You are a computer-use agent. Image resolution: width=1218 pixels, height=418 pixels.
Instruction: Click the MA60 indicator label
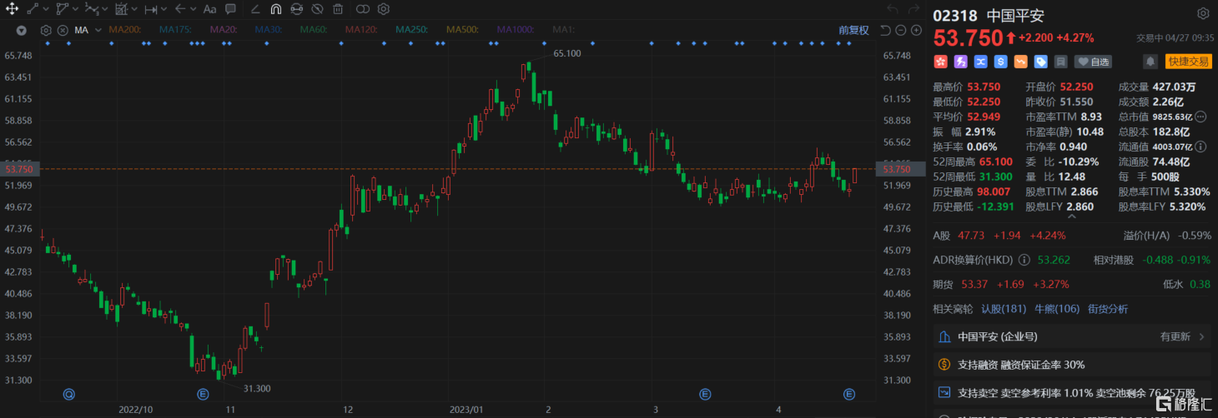[x=313, y=30]
